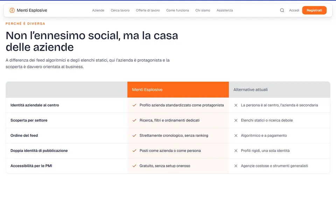Select the Identità aziendale al centro row label
Viewport: 336px width, 210px height.
point(35,105)
